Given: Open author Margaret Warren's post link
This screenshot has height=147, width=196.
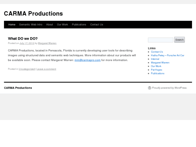Looking at the screenshot, I should [47, 43].
